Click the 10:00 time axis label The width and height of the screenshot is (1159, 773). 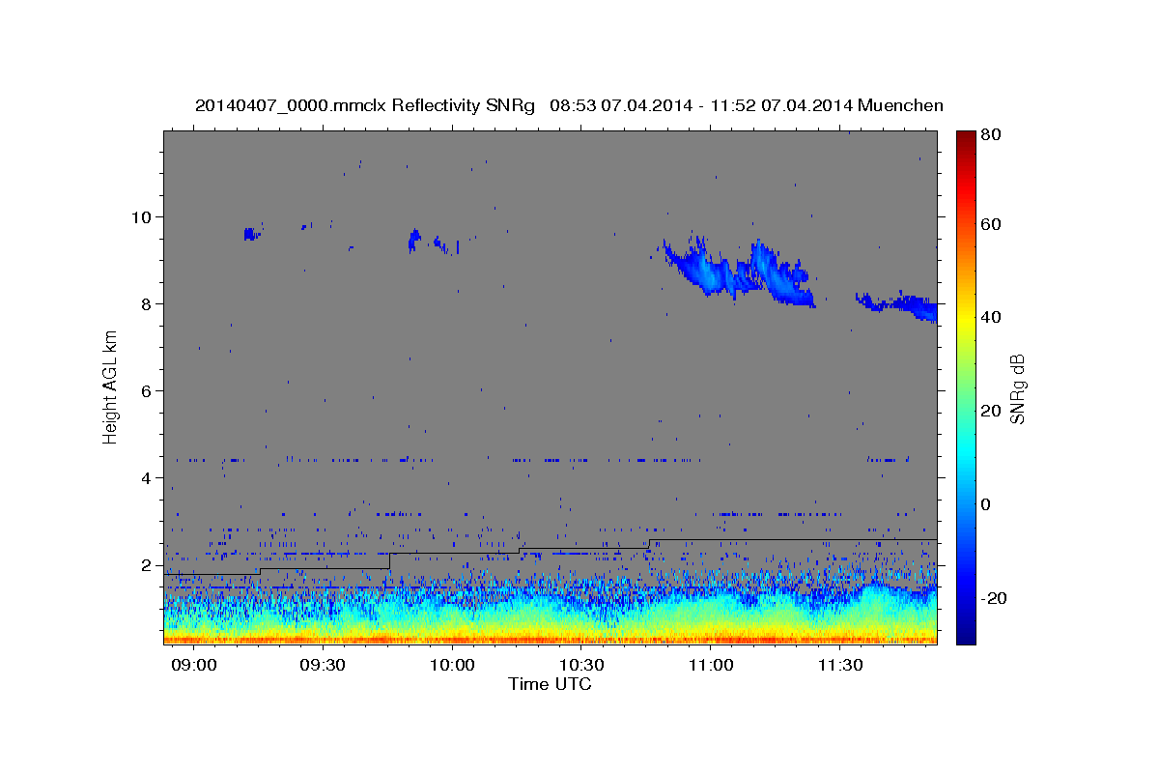click(452, 666)
